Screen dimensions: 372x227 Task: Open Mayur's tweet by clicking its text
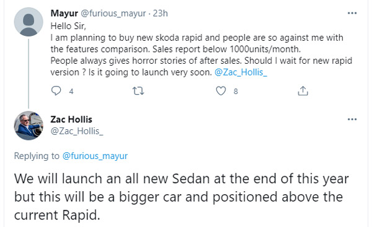(x=201, y=49)
